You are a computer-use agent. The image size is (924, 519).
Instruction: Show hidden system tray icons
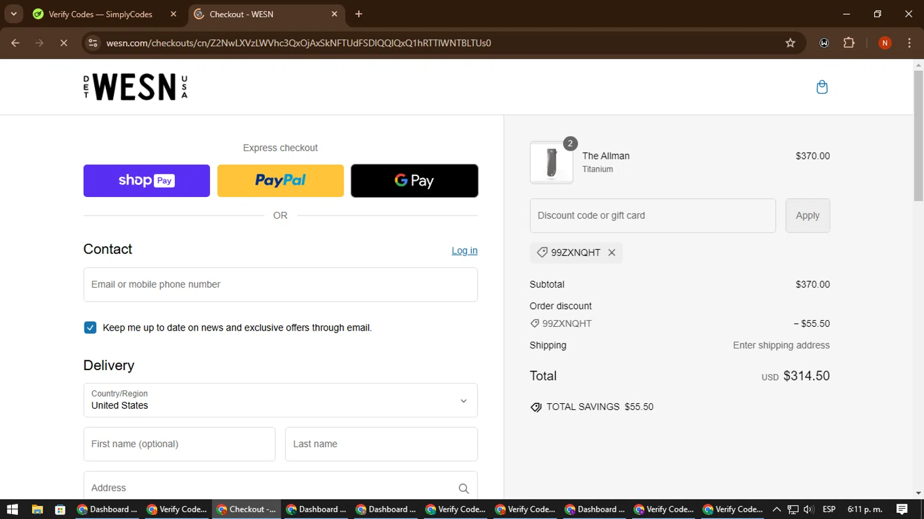click(x=776, y=509)
